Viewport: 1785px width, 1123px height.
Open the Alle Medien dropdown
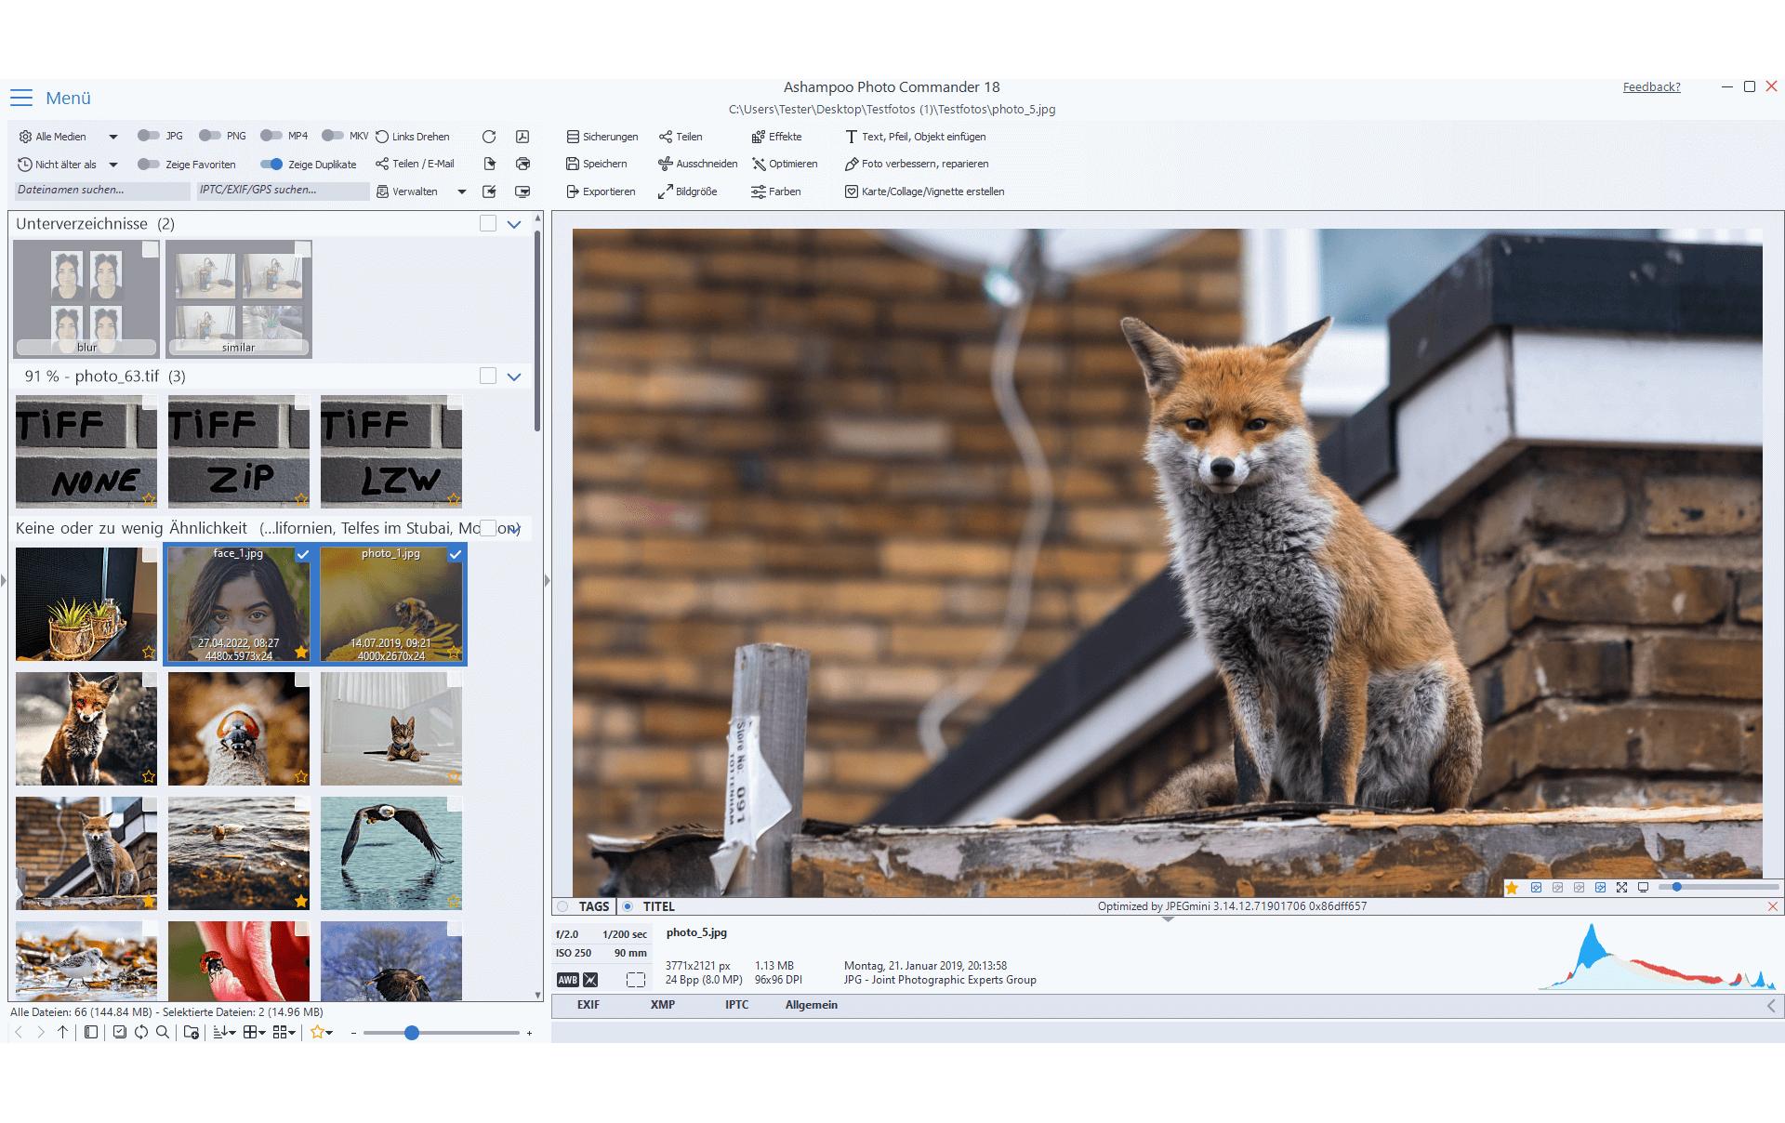tap(113, 137)
